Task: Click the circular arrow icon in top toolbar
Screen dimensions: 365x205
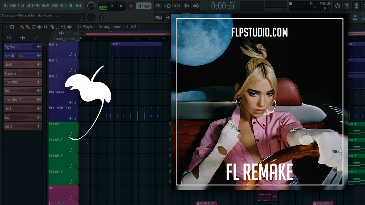Action: [x=338, y=6]
